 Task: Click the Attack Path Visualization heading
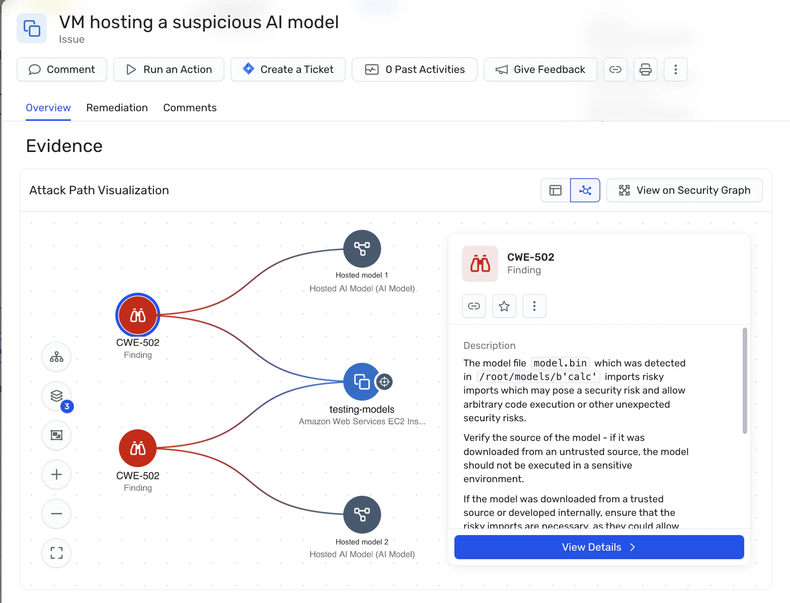(99, 190)
